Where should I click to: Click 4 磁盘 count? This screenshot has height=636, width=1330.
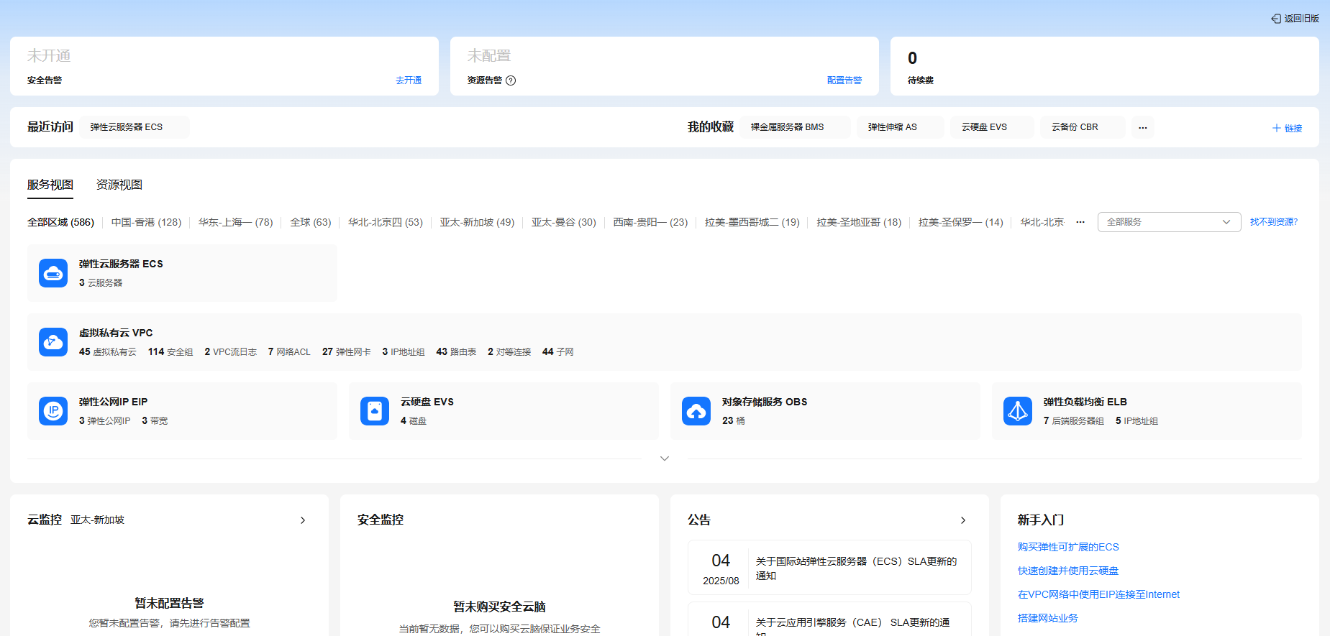[x=414, y=420]
